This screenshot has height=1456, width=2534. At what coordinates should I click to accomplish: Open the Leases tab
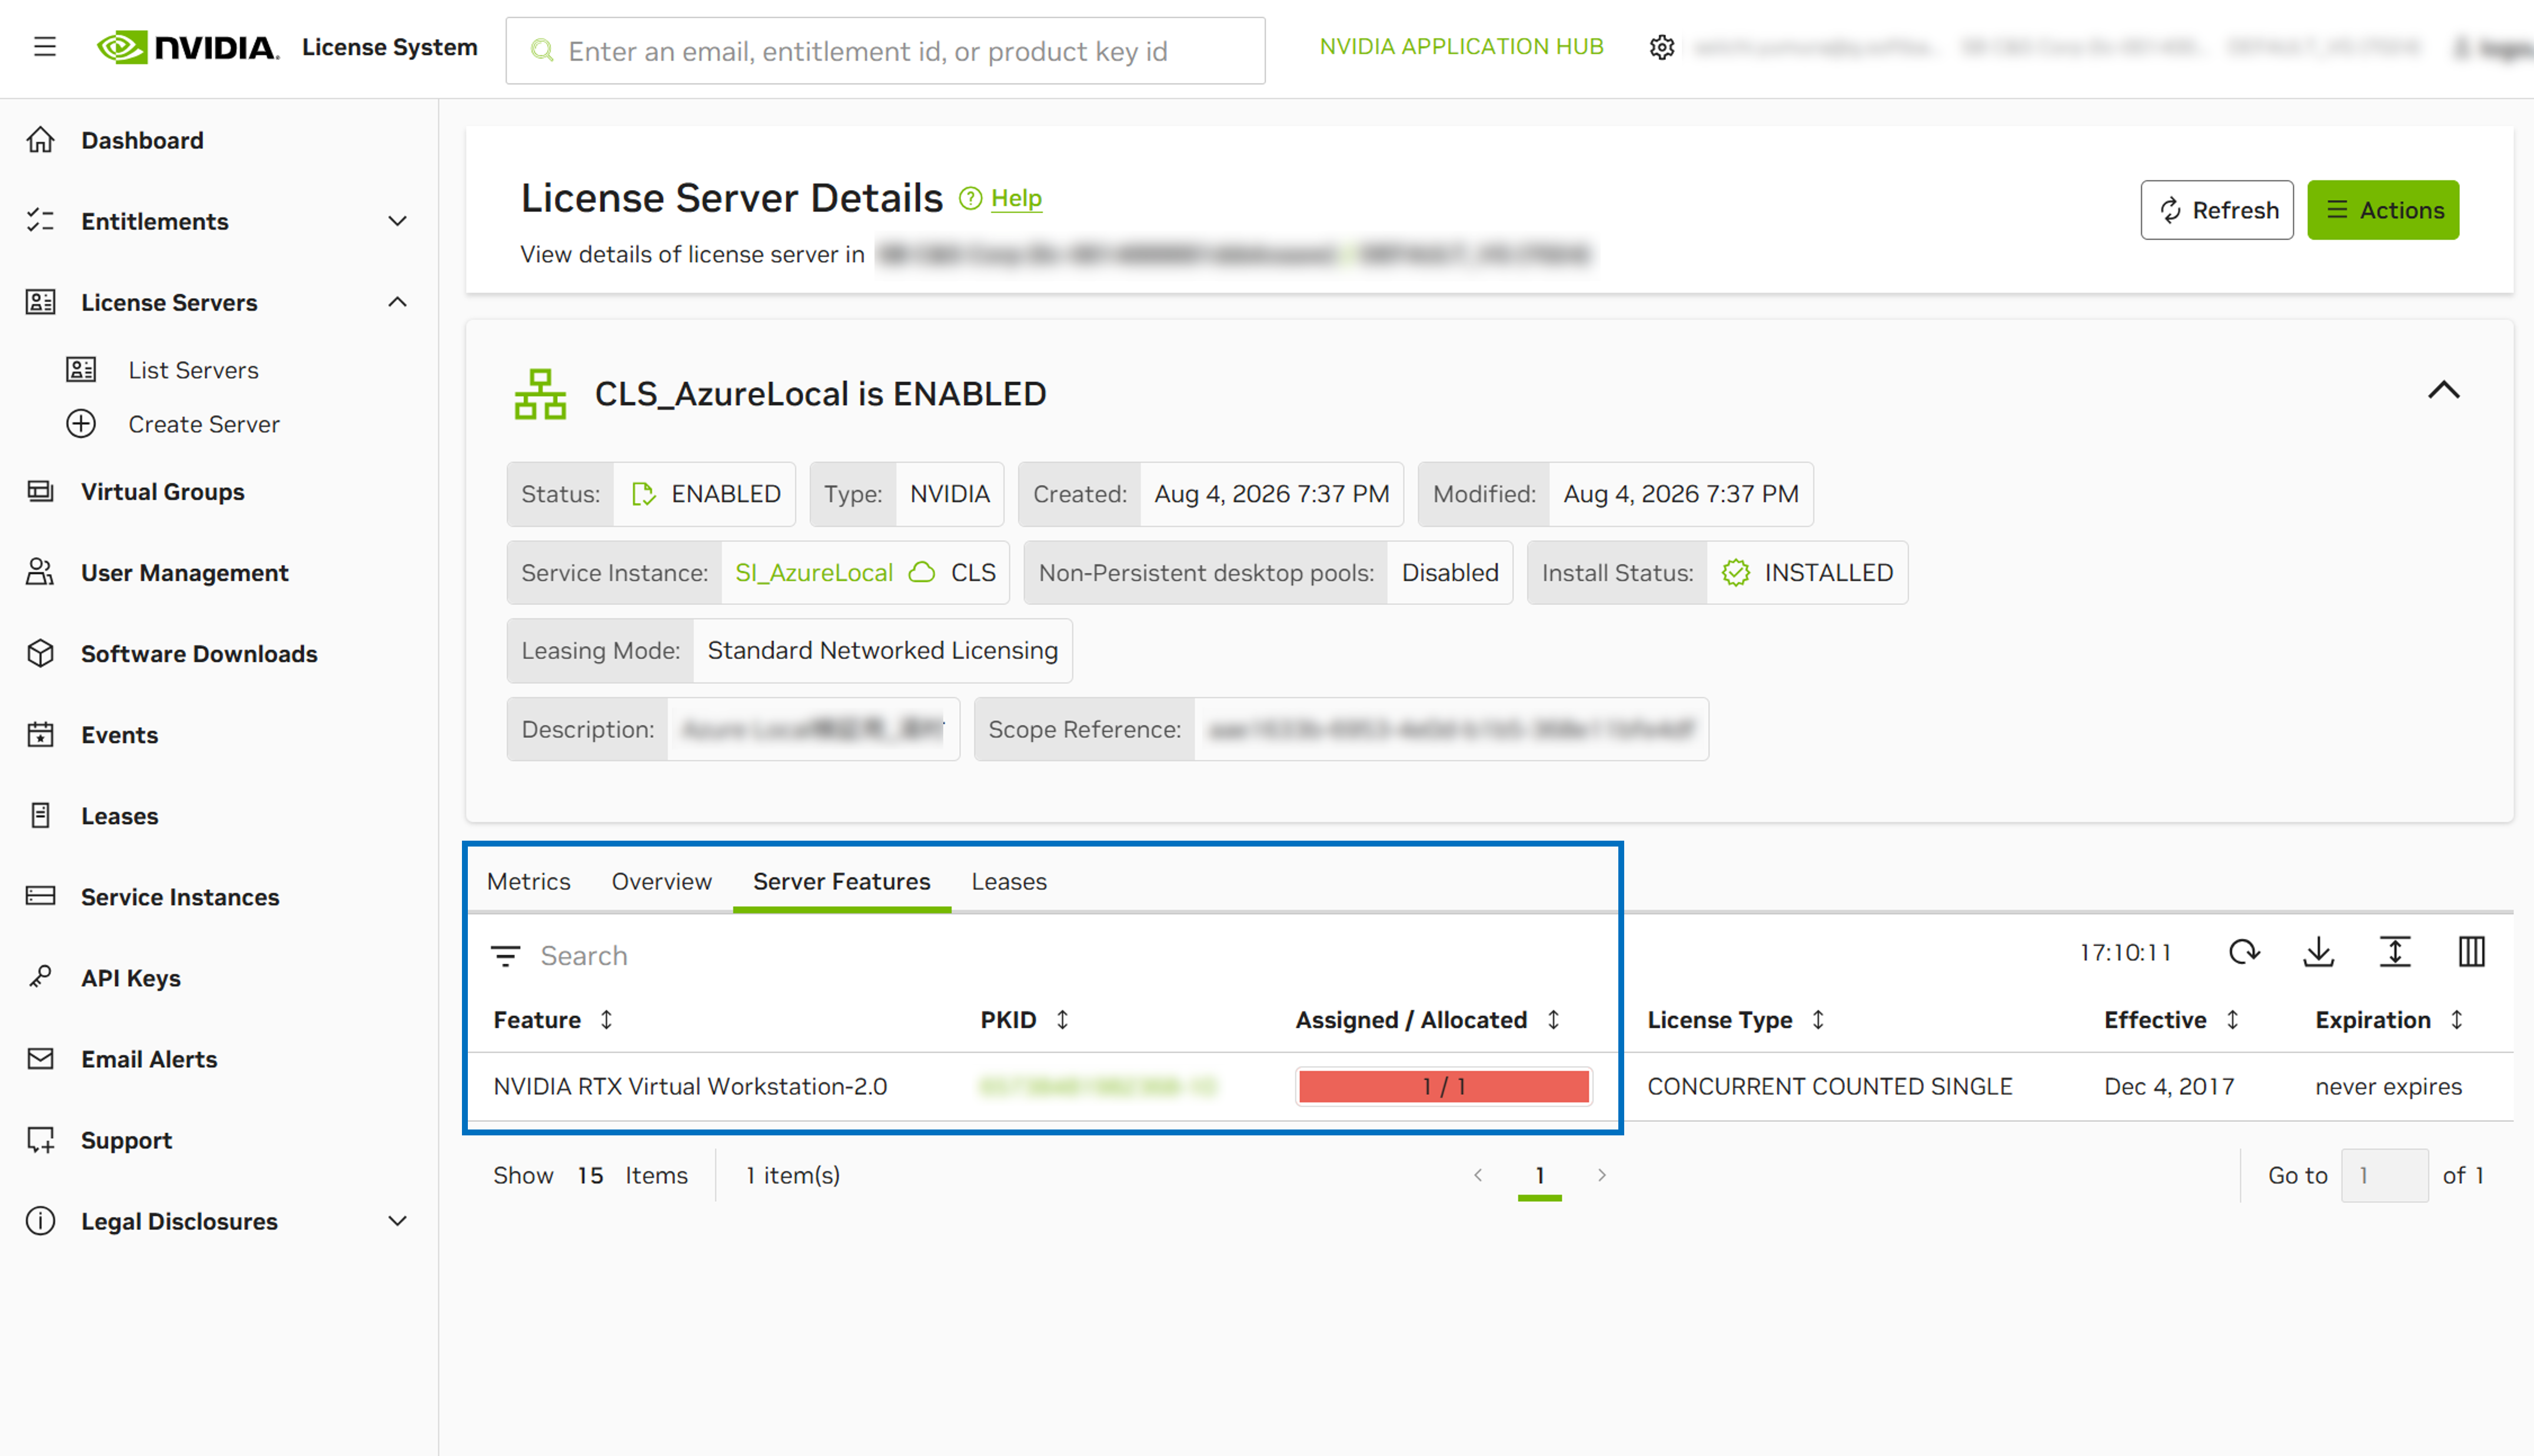tap(1009, 881)
